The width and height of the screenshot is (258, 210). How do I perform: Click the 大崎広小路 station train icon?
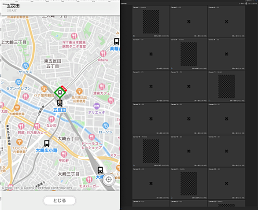(x=47, y=144)
